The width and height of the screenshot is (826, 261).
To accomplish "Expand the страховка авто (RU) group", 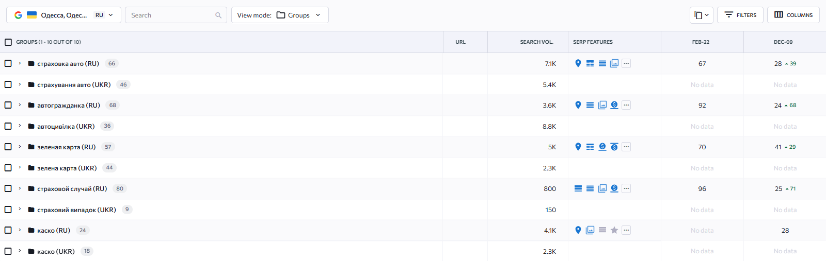I will 20,63.
